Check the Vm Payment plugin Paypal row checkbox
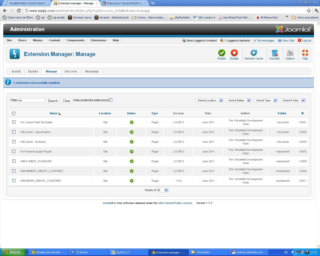 [14, 151]
